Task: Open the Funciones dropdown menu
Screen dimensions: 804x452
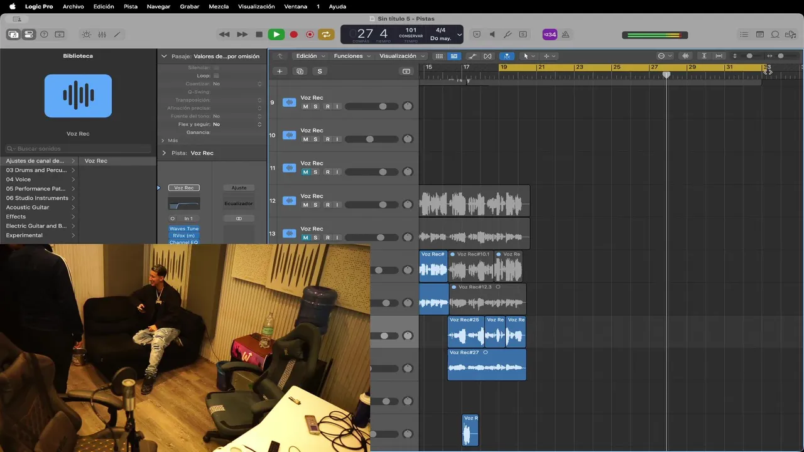Action: (x=352, y=56)
